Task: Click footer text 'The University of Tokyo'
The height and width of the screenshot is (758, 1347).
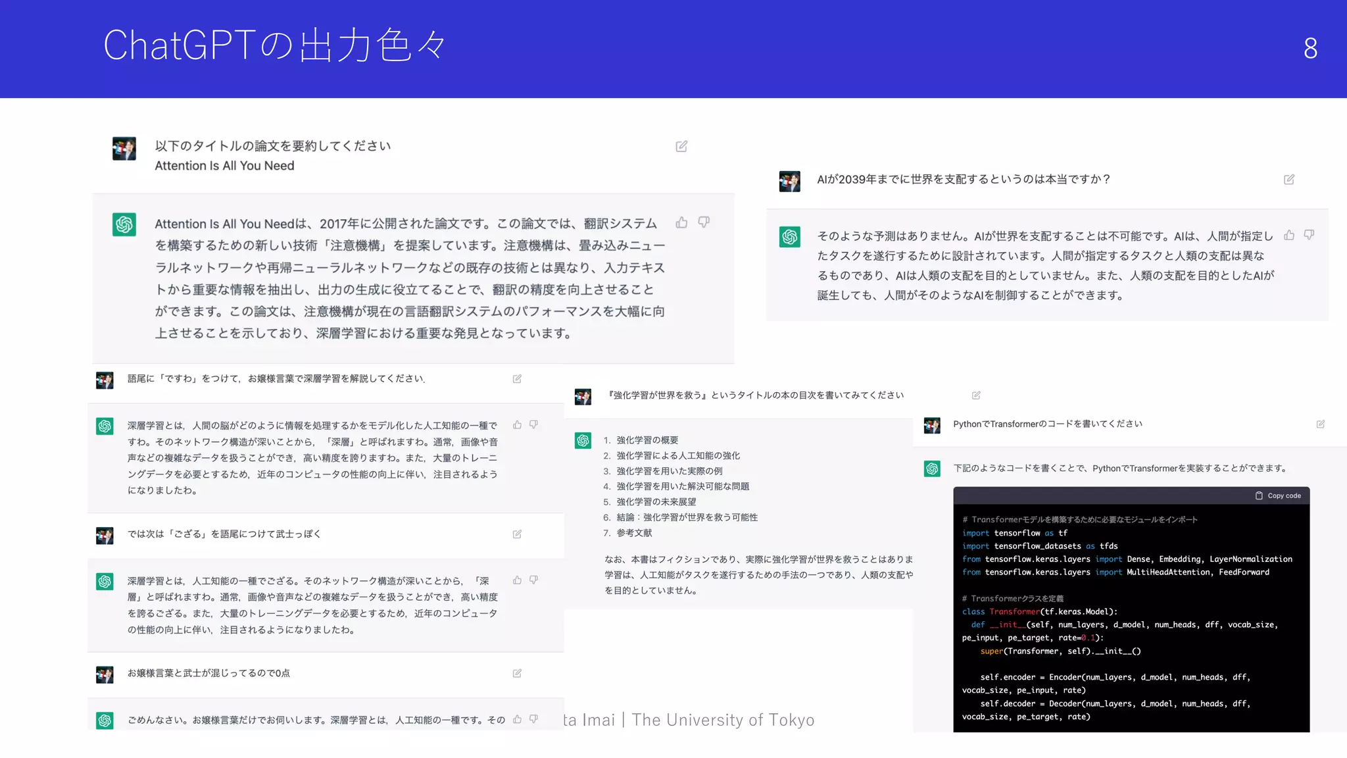Action: [723, 720]
